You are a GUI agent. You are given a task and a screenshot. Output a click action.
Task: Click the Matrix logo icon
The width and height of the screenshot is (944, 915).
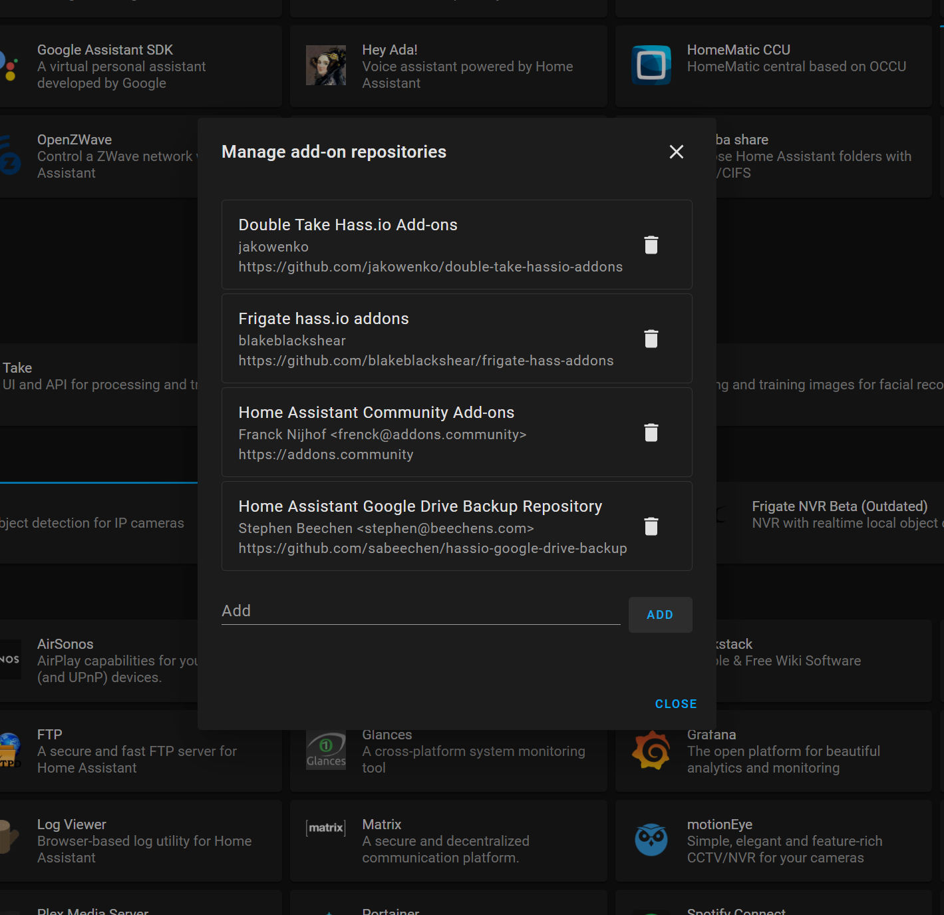[x=326, y=828]
